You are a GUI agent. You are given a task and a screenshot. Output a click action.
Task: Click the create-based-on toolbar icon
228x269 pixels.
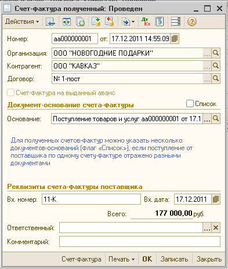[126, 21]
